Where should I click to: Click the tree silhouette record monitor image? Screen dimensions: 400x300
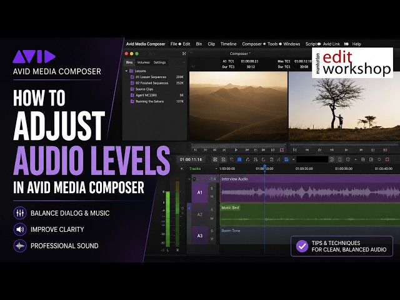[x=344, y=106]
